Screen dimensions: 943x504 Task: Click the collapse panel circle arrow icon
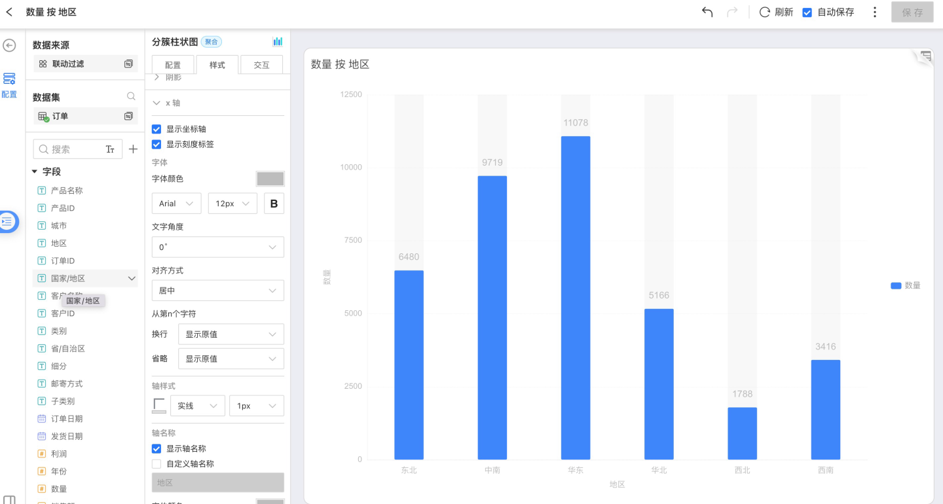tap(9, 45)
